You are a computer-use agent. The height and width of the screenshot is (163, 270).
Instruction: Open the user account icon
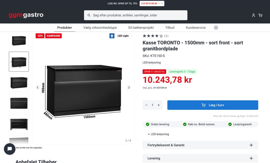tap(253, 15)
